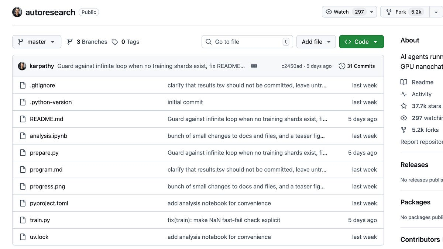Open the Readme link in About sidebar

(x=422, y=82)
